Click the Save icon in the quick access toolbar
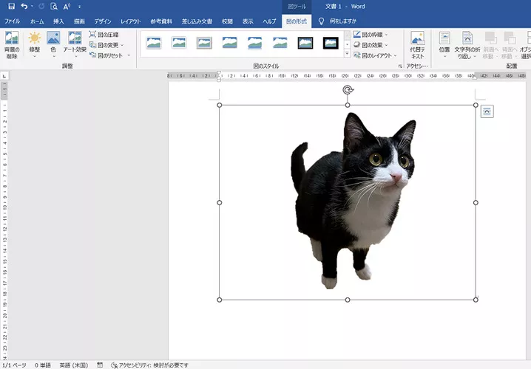The width and height of the screenshot is (531, 369). coord(10,6)
